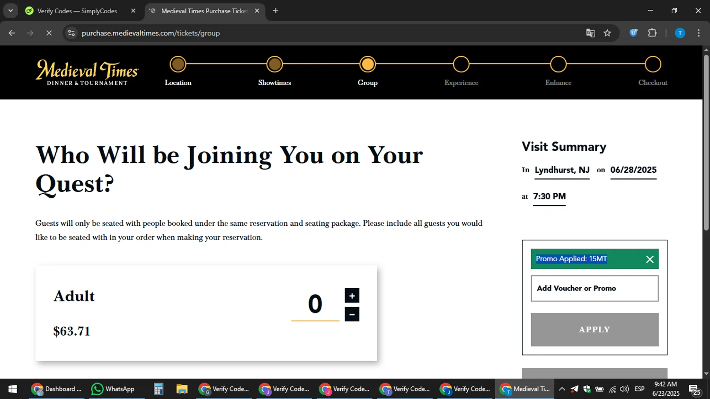This screenshot has height=399, width=710.
Task: Expand the tab search dropdown
Action: click(x=10, y=11)
